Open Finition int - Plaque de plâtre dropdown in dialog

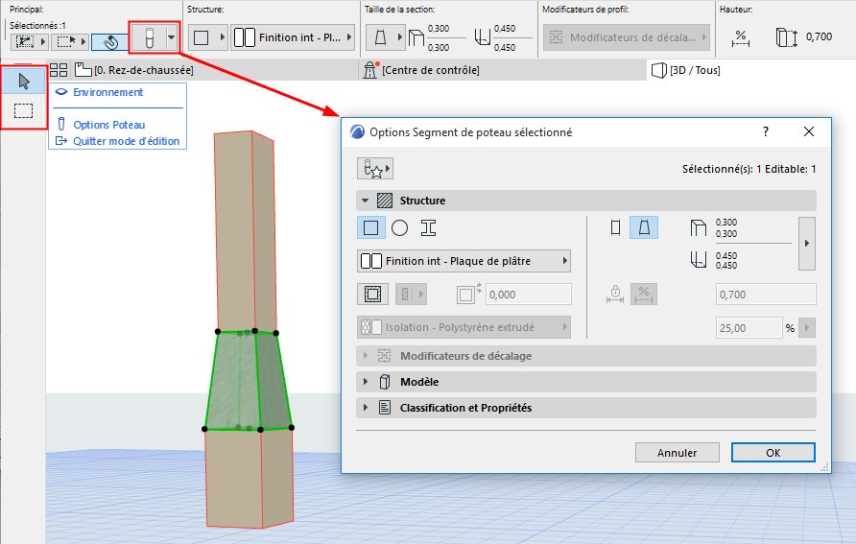[464, 261]
